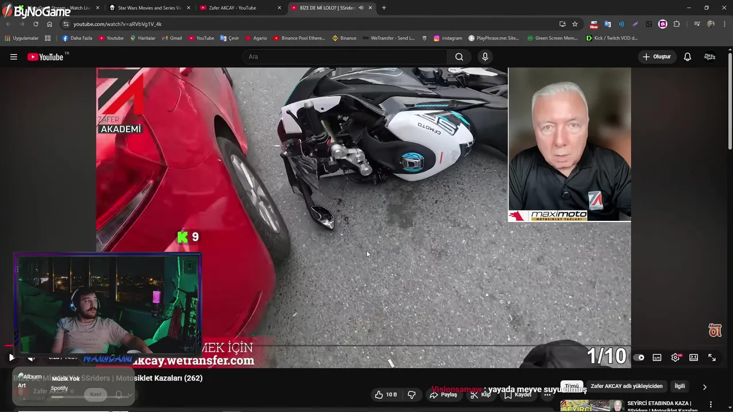Open the grid icon next to Uygulamalar
This screenshot has width=733, height=412.
pyautogui.click(x=48, y=38)
